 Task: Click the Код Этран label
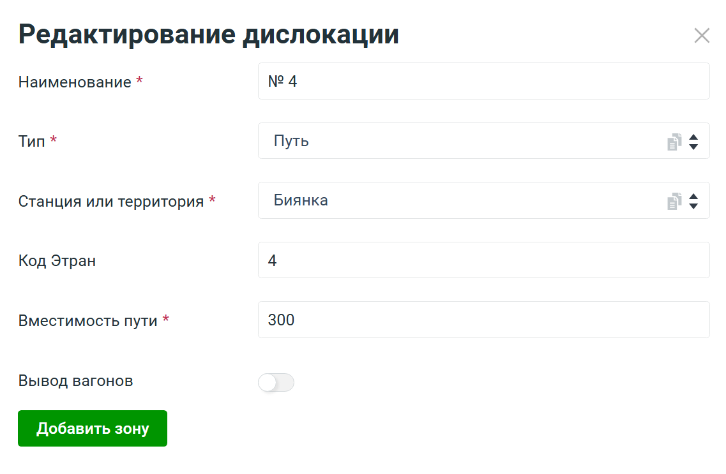57,261
